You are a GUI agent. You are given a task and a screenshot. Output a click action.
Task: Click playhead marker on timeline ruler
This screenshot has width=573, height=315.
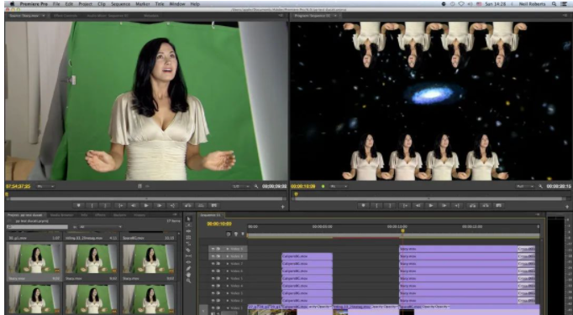tap(402, 230)
